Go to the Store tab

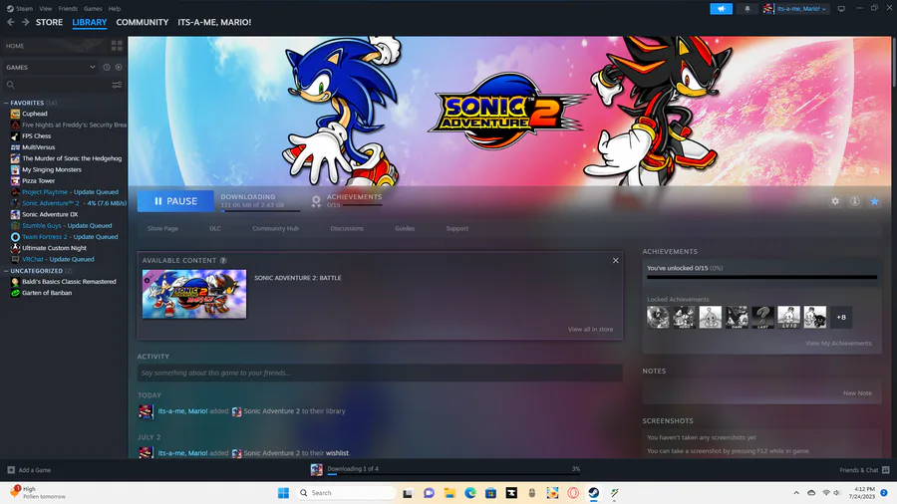coord(49,22)
